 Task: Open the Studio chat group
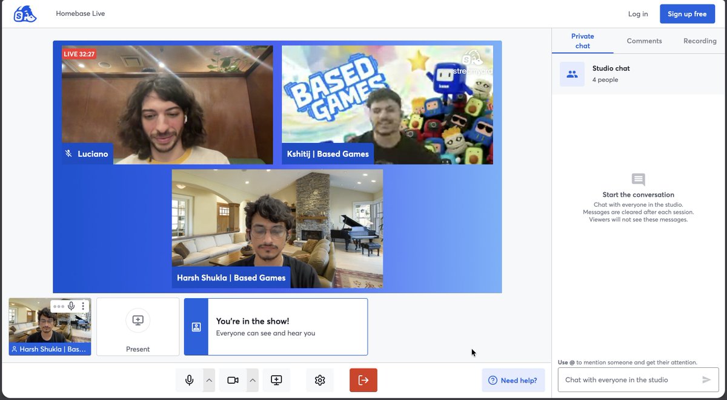(639, 74)
